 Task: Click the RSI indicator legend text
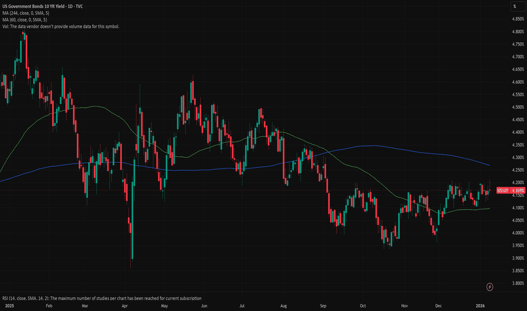102,298
